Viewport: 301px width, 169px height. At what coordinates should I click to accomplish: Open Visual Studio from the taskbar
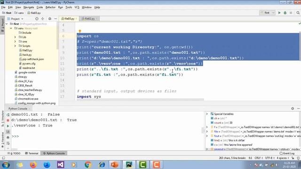61,165
